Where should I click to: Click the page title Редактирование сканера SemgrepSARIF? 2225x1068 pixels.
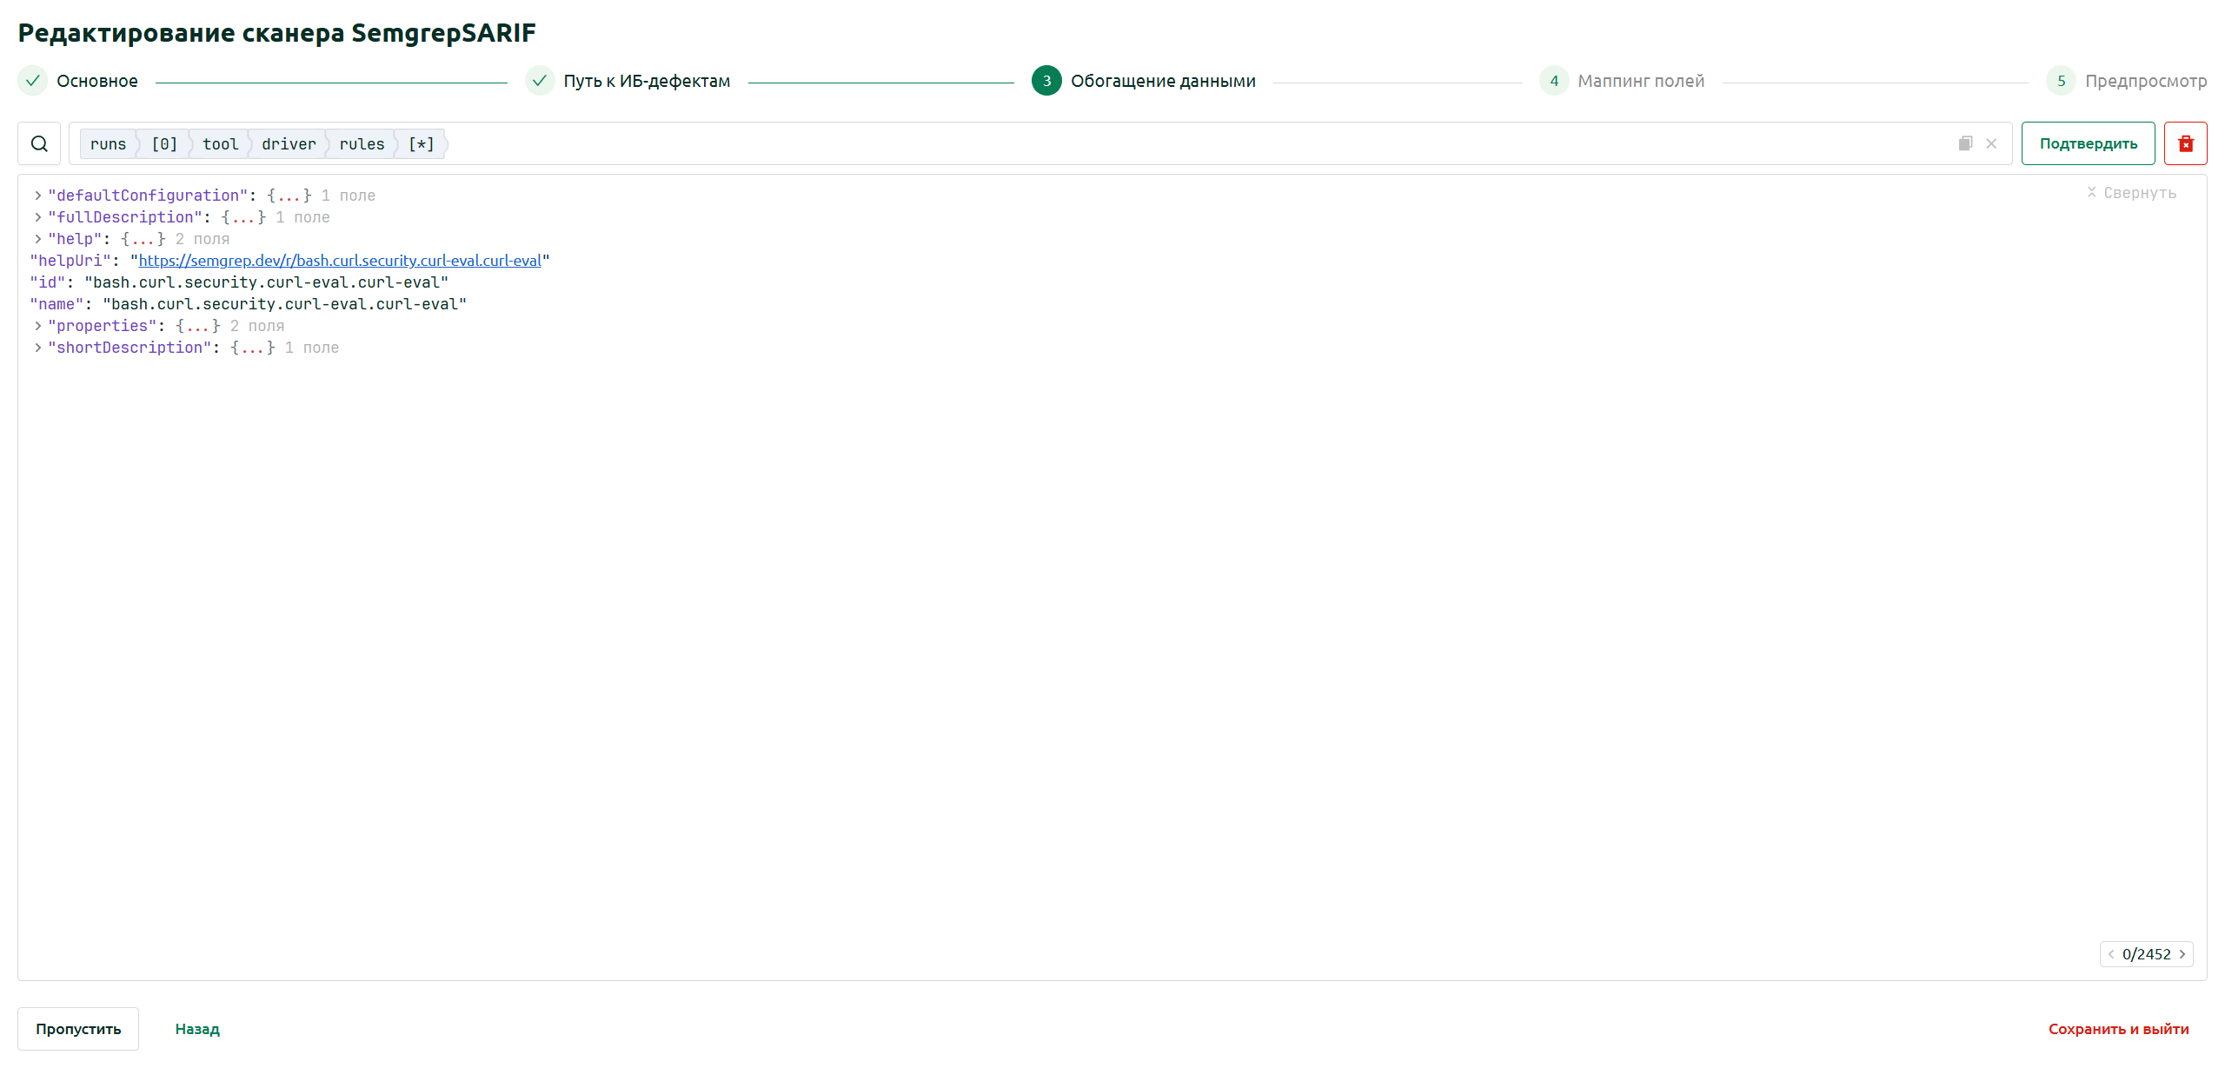point(277,33)
